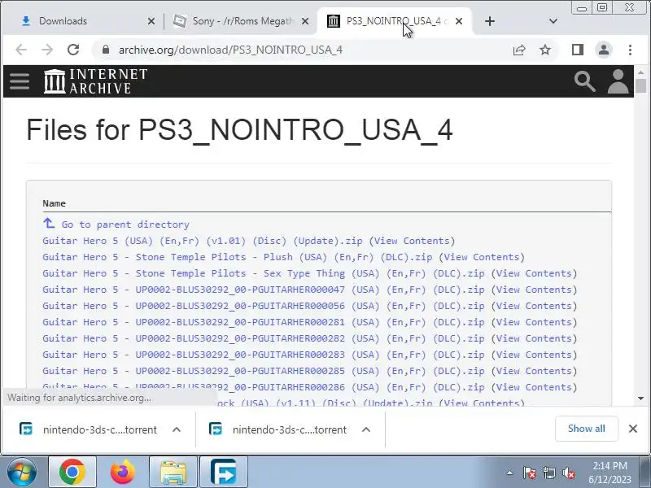Image resolution: width=651 pixels, height=488 pixels.
Task: Click the vertical scrollbar thumb
Action: 641,86
